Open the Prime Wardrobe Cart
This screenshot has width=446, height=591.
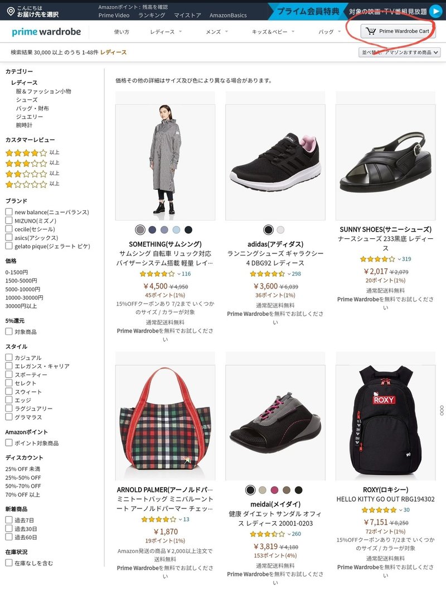(x=398, y=31)
